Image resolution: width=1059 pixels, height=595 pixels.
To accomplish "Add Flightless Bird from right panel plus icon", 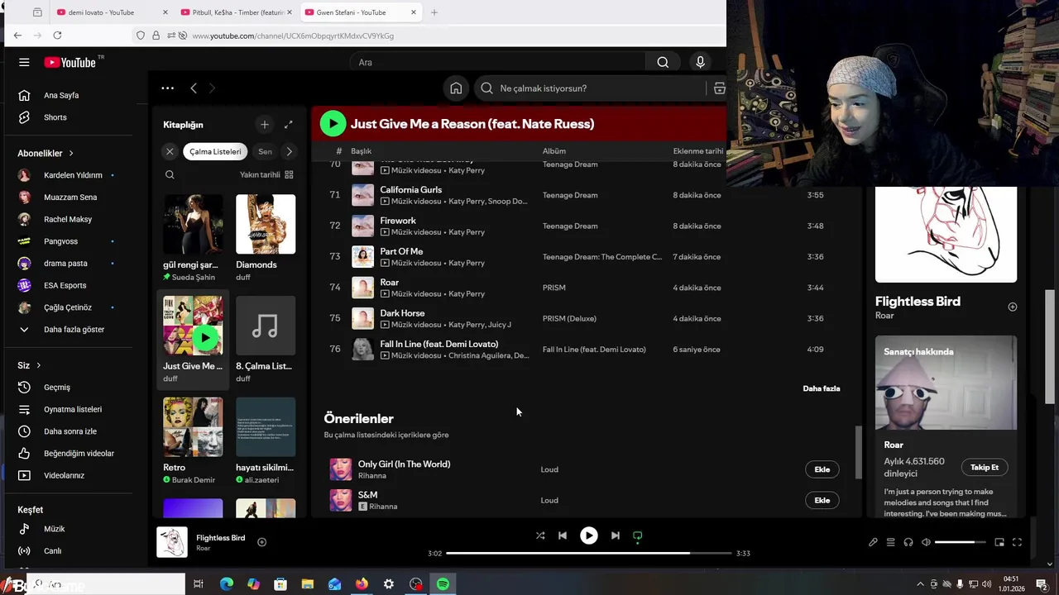I will point(1012,307).
